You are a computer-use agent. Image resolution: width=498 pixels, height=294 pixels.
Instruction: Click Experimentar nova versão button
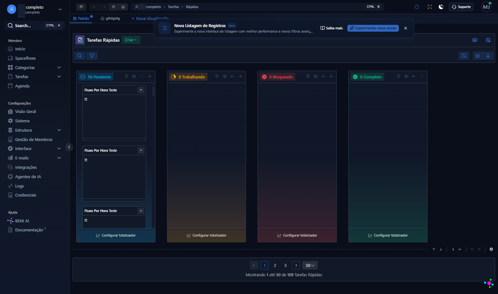tap(373, 28)
